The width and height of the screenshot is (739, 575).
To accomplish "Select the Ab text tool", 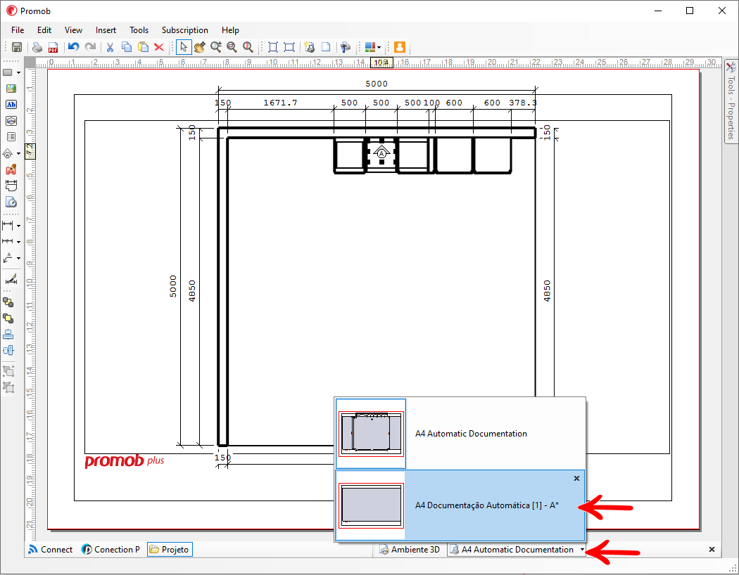I will click(11, 105).
